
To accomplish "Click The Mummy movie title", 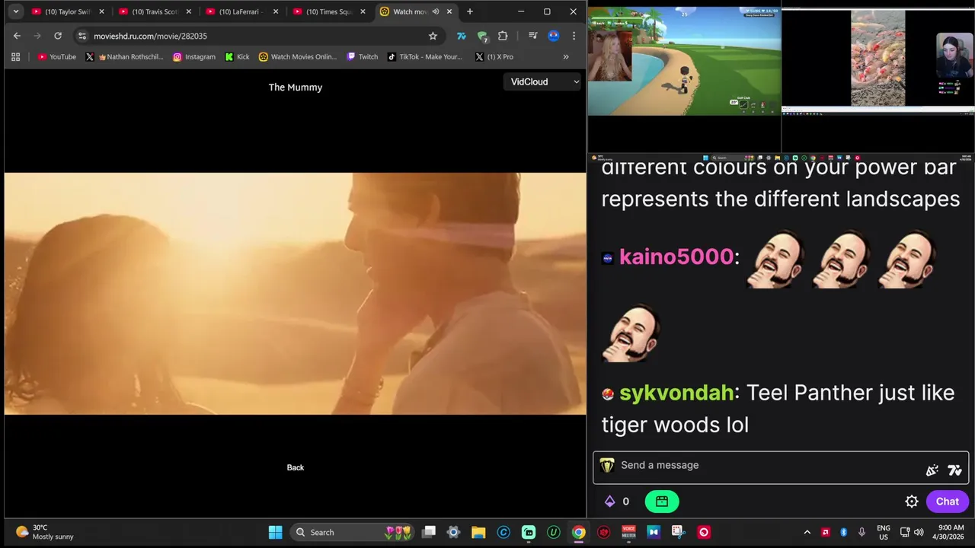I will click(296, 88).
